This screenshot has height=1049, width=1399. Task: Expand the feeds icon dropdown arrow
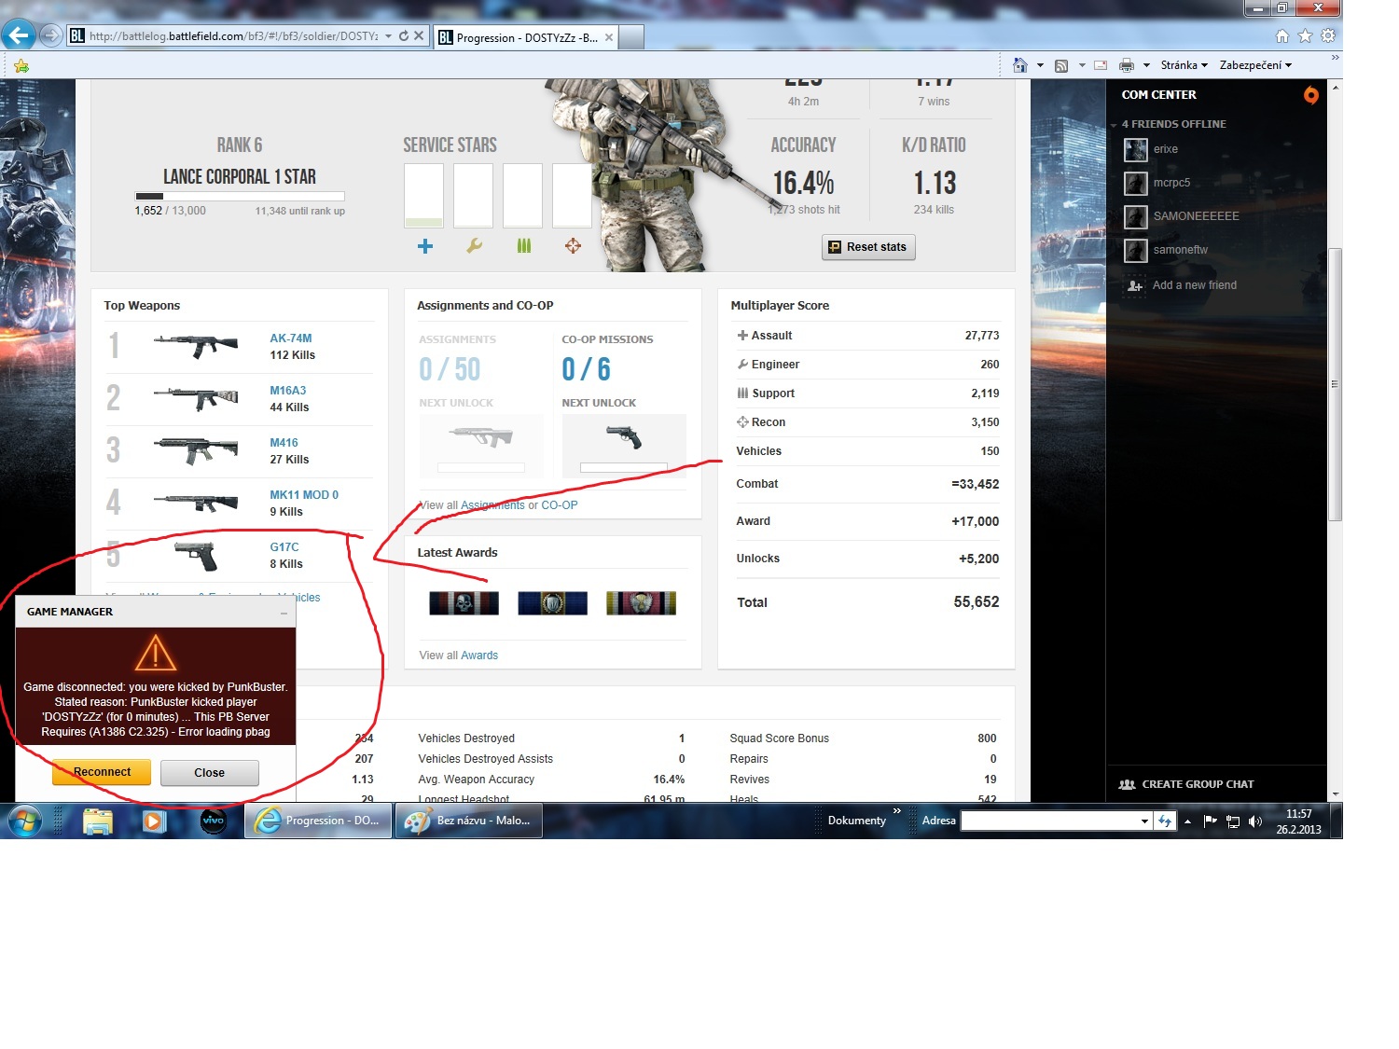1082,65
